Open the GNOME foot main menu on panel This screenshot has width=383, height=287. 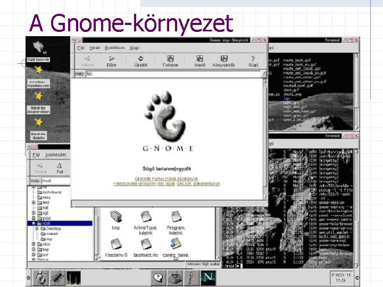(41, 278)
